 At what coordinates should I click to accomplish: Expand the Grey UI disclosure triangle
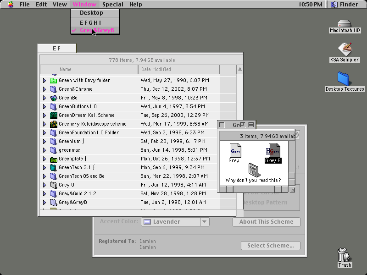[x=44, y=185]
